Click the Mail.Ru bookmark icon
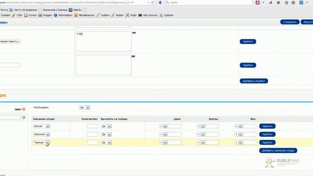Image resolution: width=313 pixels, height=176 pixels. (x=70, y=10)
